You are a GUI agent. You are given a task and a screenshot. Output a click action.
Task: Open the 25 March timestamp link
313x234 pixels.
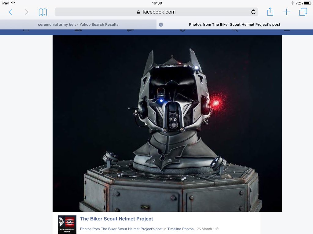pyautogui.click(x=204, y=229)
